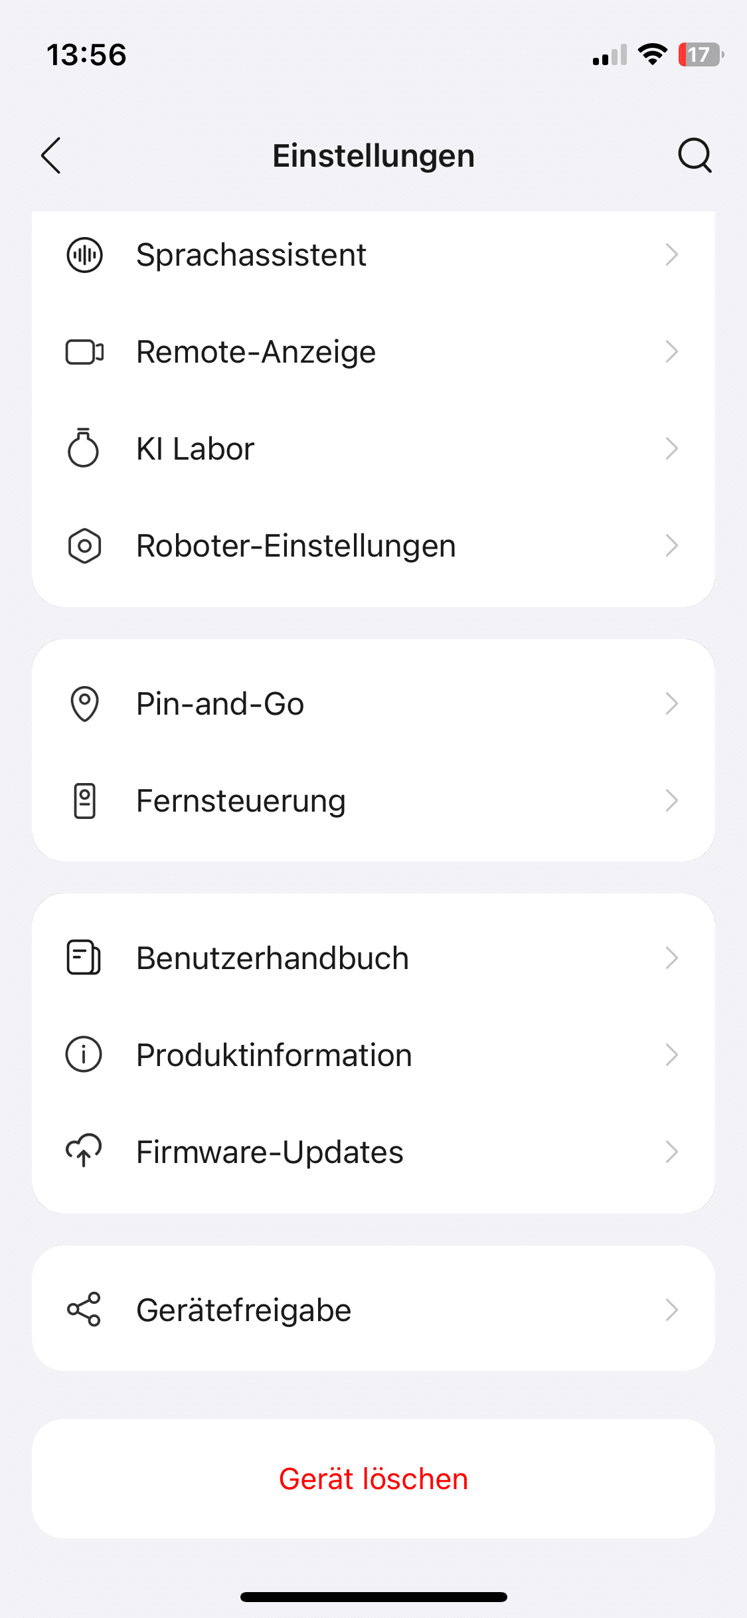
Task: Expand the Benutzerhandbuch row chevron
Action: coord(671,958)
